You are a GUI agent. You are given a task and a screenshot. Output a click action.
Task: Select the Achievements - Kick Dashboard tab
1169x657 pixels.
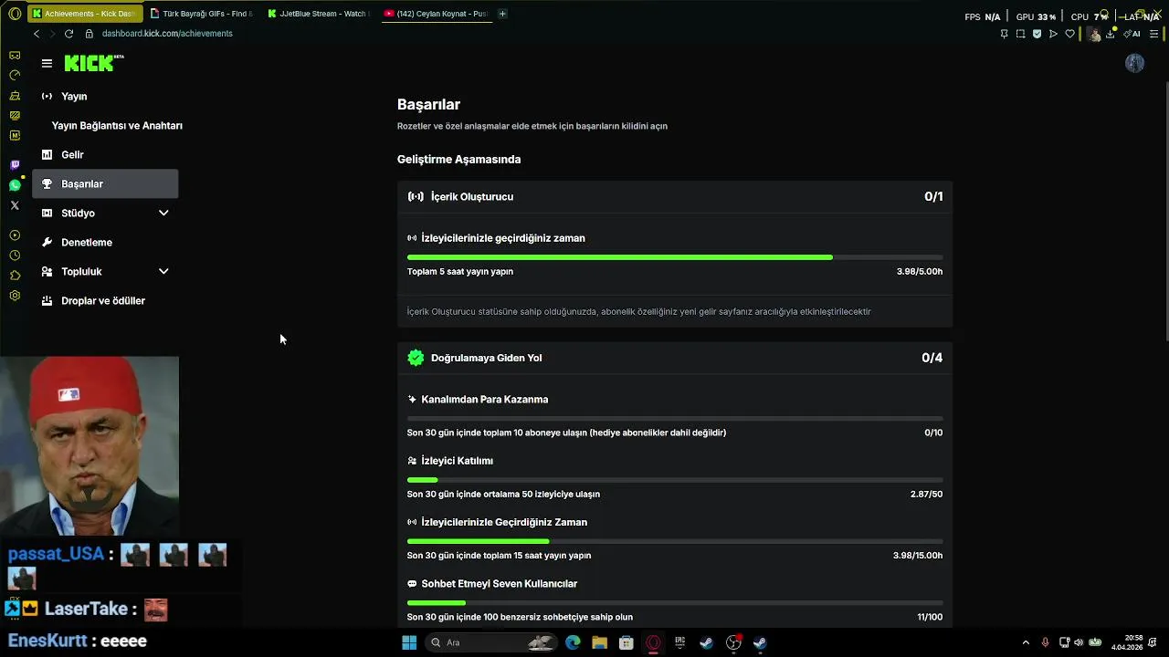click(x=85, y=14)
